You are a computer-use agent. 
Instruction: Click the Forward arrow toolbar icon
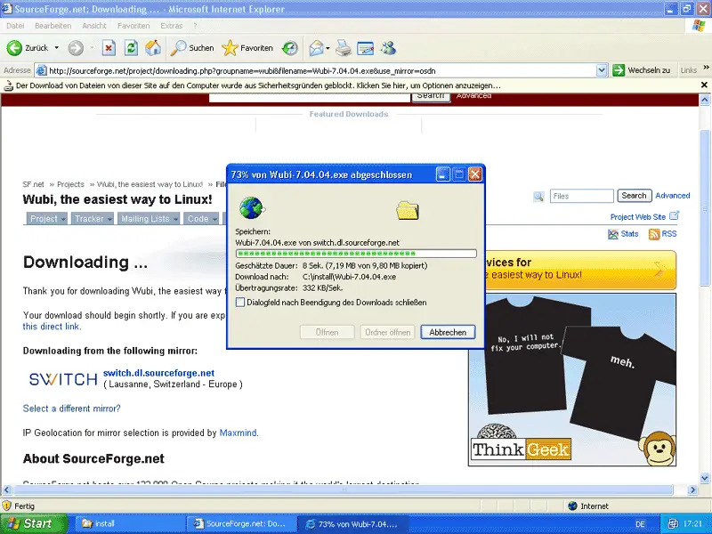tap(76, 48)
